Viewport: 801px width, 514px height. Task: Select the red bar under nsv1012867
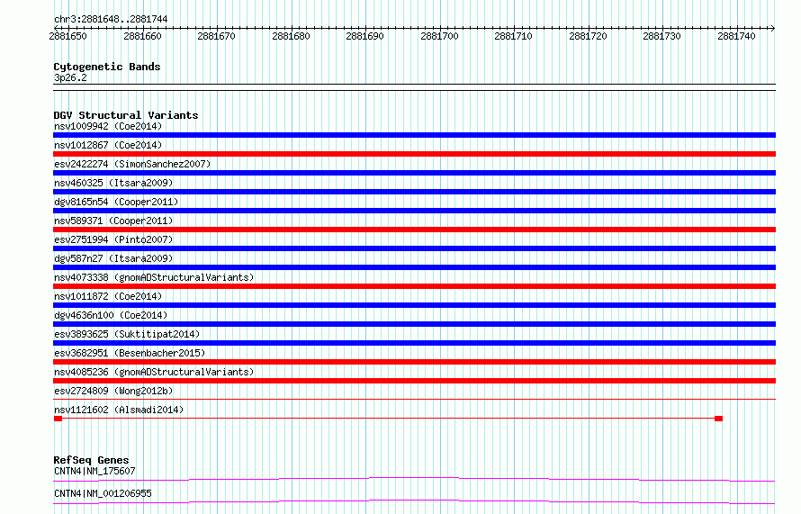click(x=414, y=154)
